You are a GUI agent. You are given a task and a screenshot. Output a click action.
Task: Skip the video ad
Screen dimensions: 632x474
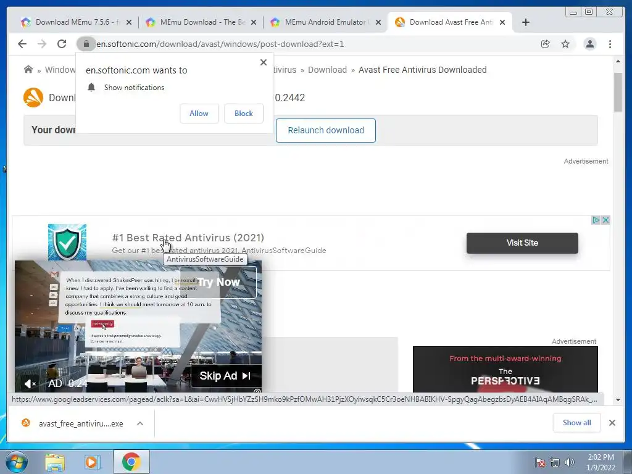(x=226, y=376)
